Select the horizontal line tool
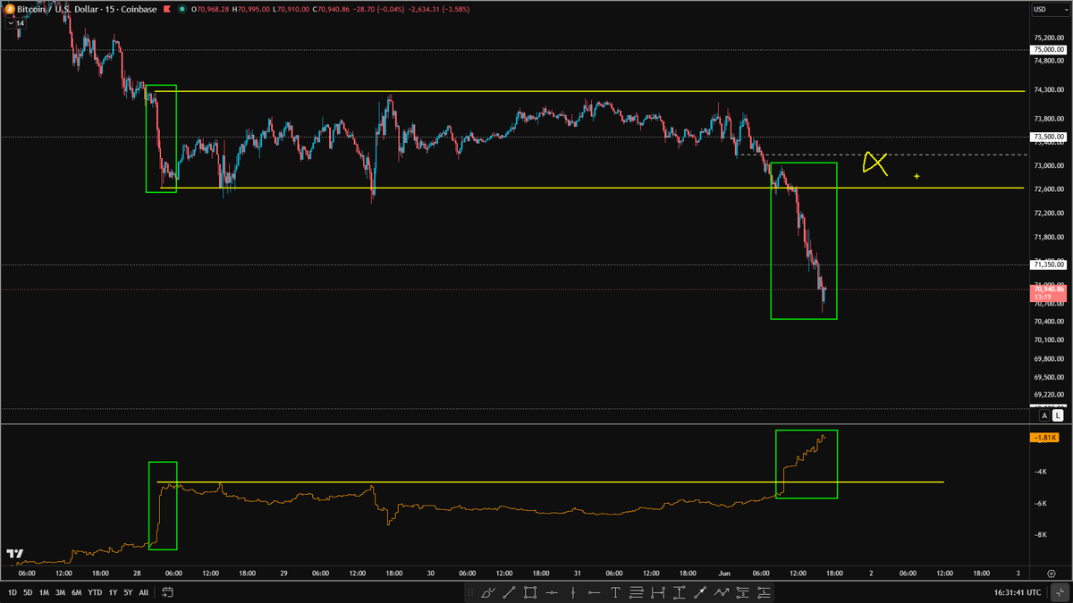The width and height of the screenshot is (1073, 603). point(552,592)
